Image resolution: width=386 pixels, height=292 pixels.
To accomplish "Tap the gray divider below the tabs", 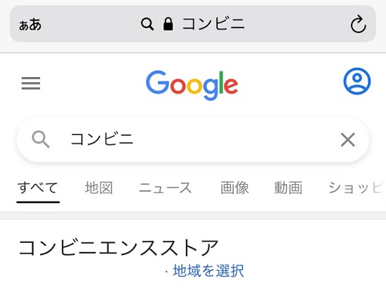I will point(193,216).
